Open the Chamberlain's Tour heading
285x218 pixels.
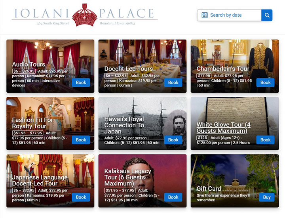[223, 69]
